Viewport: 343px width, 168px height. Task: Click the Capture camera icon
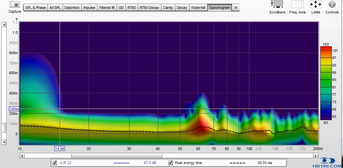[x=14, y=5]
